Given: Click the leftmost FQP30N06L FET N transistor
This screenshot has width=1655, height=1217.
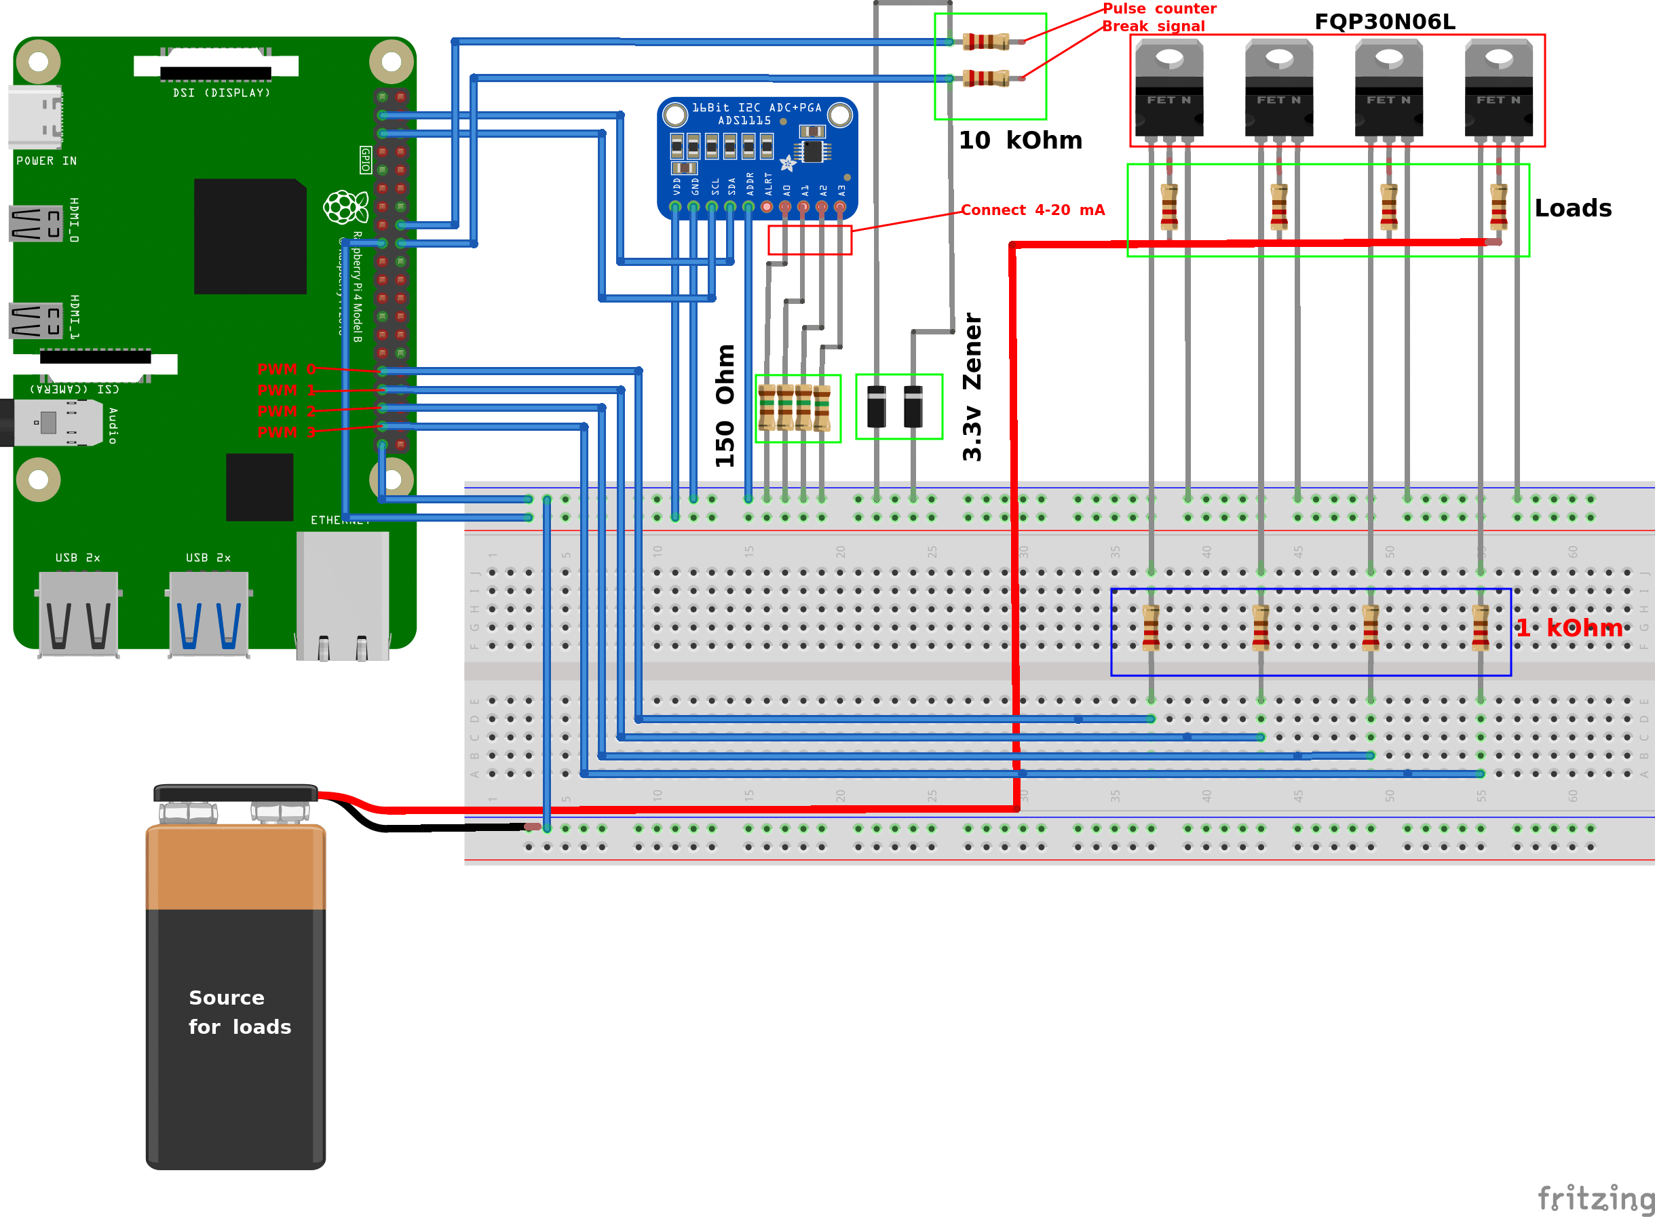Looking at the screenshot, I should [1168, 88].
